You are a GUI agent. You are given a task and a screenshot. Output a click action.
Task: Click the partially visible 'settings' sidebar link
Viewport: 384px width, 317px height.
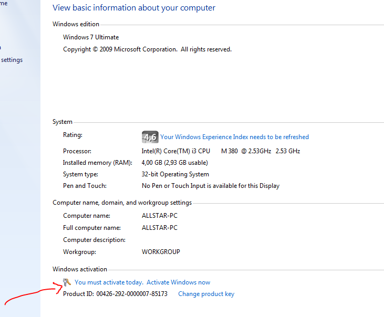pyautogui.click(x=12, y=60)
